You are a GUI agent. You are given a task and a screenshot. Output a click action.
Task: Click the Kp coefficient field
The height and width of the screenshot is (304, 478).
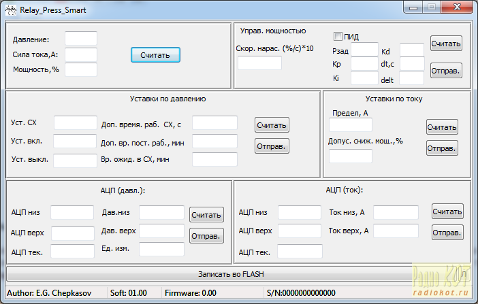[x=364, y=64]
